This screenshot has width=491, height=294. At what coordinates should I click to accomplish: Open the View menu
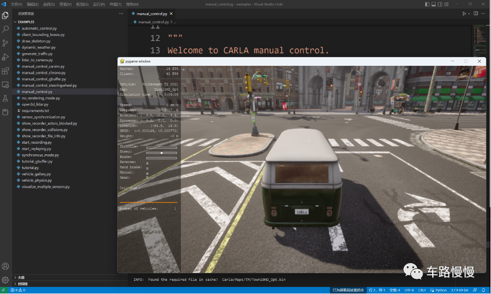[65, 5]
